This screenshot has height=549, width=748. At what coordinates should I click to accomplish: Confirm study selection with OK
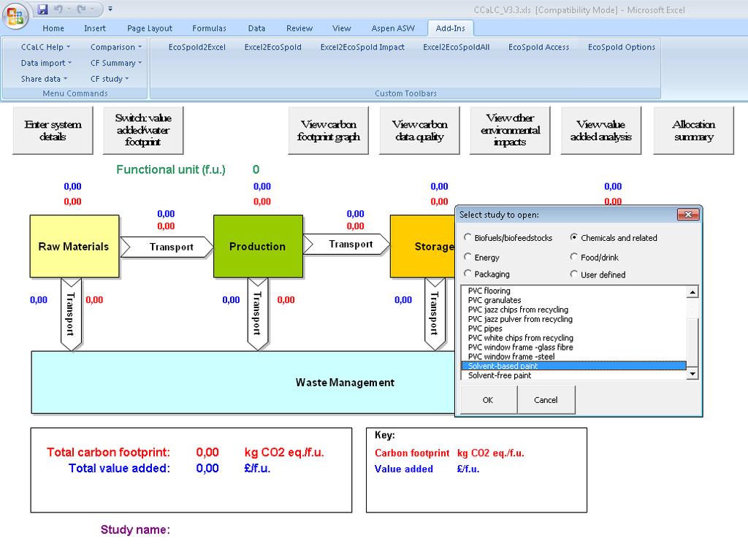[488, 400]
